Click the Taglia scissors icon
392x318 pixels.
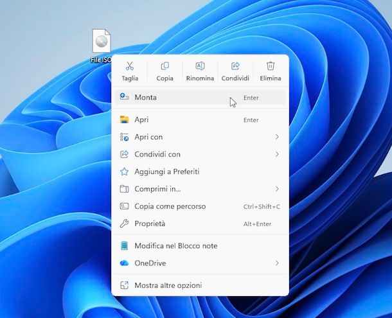tap(130, 66)
